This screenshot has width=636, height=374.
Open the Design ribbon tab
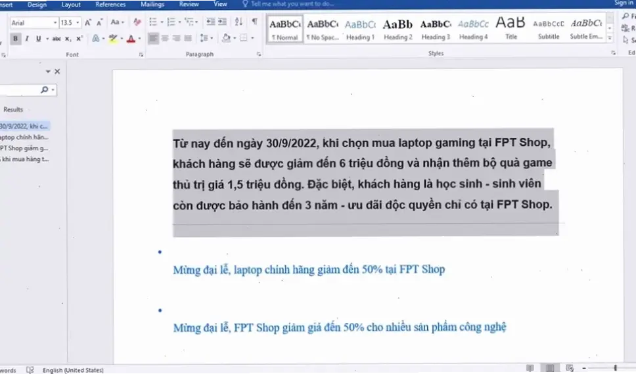[x=37, y=5]
